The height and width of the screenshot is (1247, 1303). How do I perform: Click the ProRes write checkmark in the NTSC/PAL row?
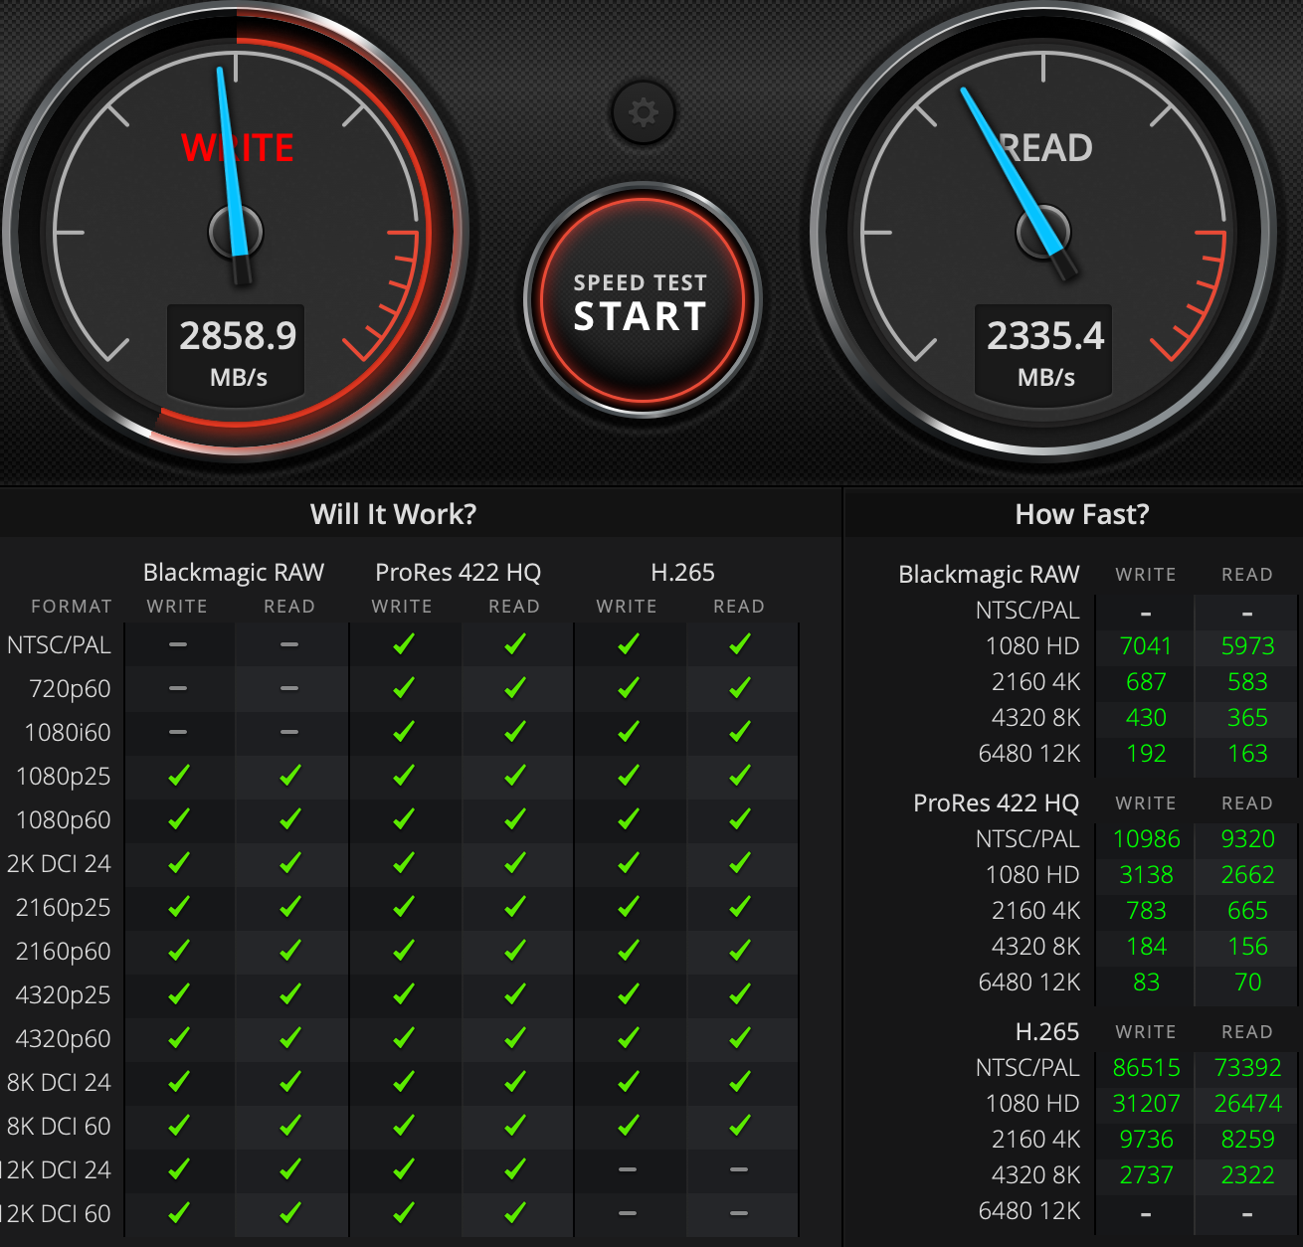(403, 644)
